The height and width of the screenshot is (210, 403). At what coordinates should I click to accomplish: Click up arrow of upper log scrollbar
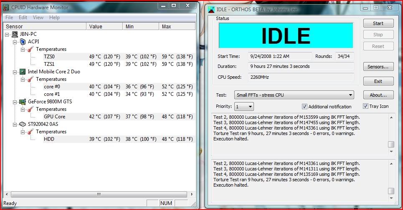(x=391, y=117)
